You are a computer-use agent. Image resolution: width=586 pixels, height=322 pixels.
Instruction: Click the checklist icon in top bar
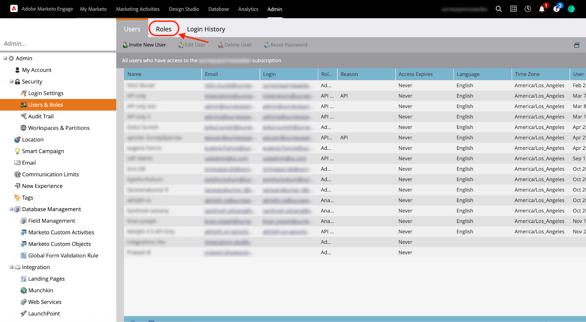[513, 9]
